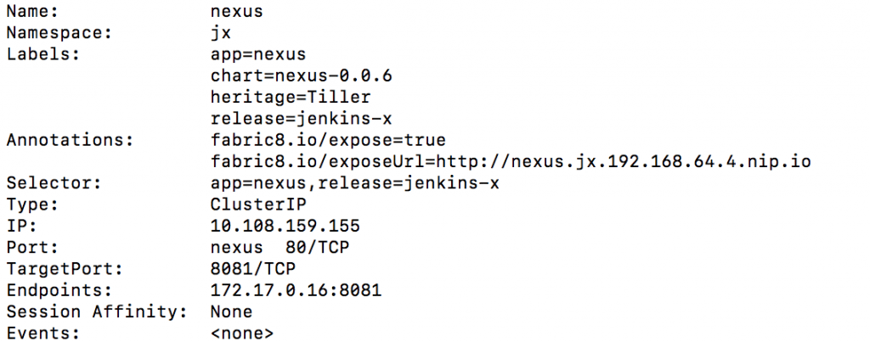Click the IP address 10.108.159.155
This screenshot has width=870, height=342.
click(285, 226)
